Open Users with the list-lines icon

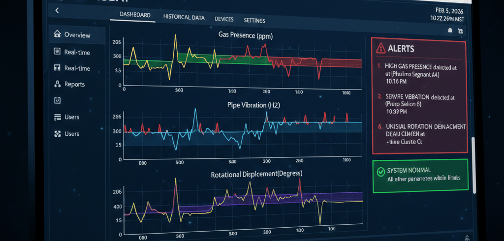66,117
